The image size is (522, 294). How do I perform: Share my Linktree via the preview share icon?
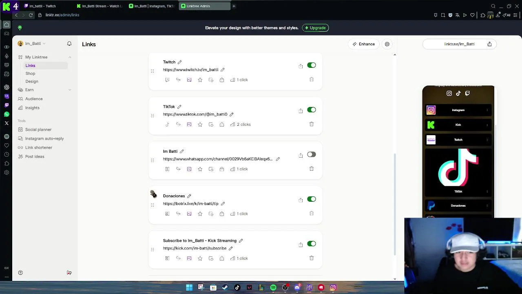[489, 44]
